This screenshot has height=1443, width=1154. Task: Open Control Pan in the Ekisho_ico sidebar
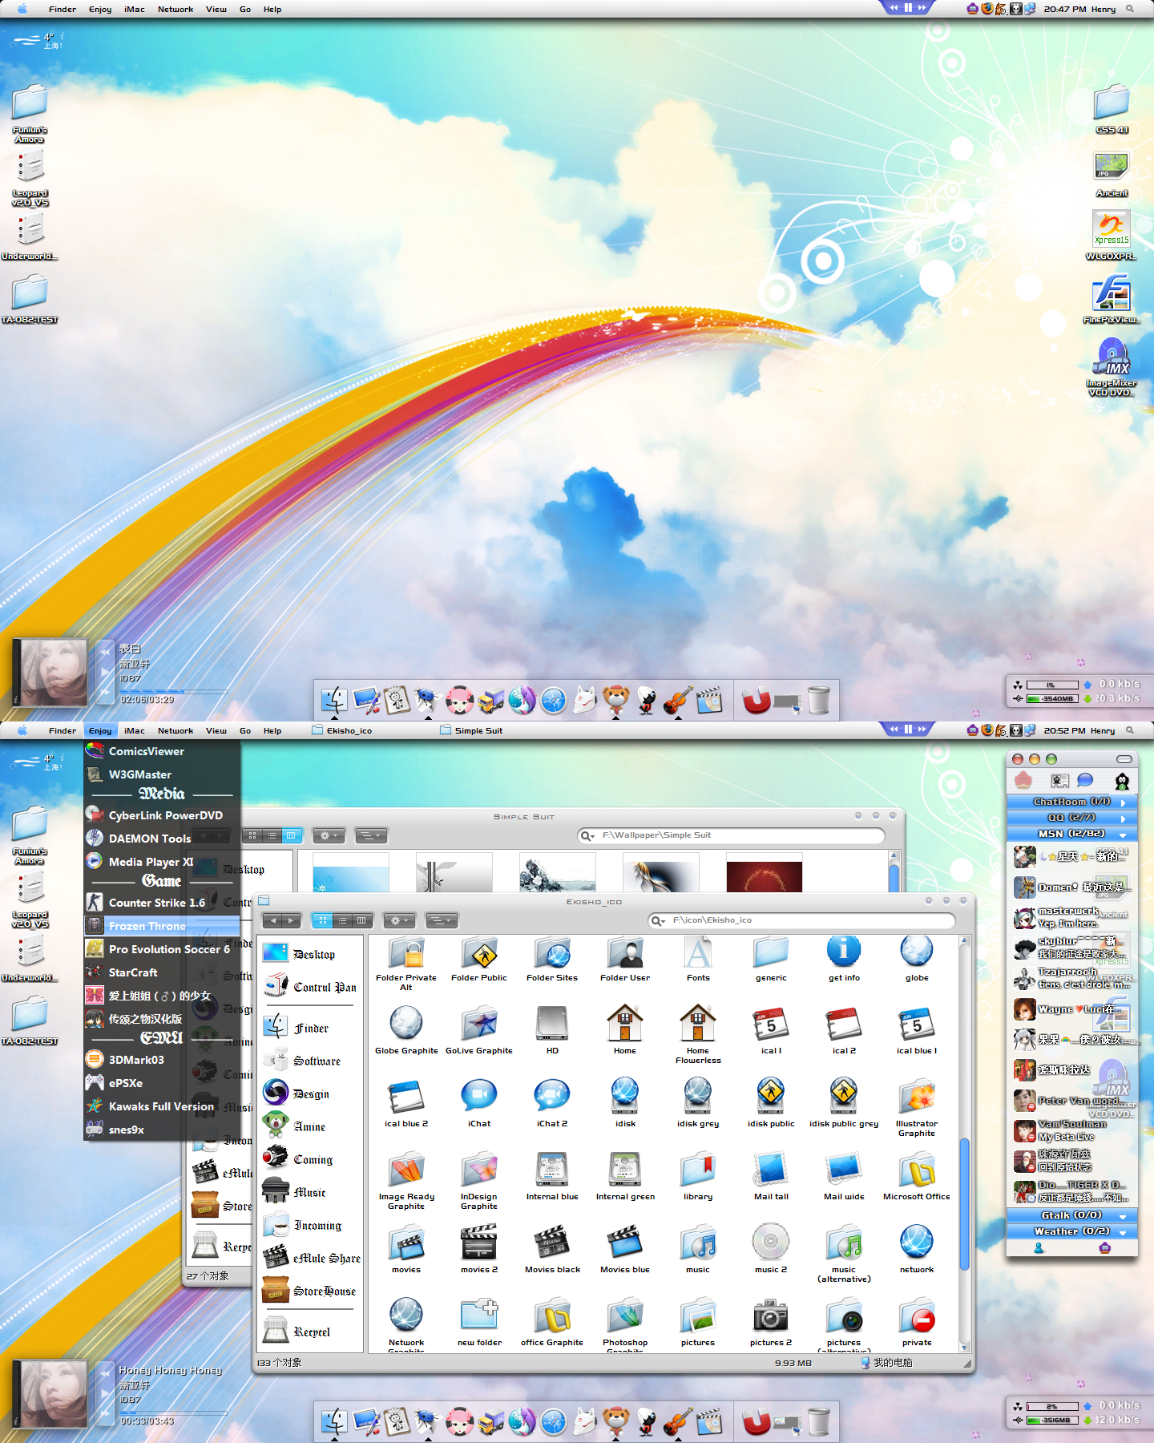tap(310, 987)
